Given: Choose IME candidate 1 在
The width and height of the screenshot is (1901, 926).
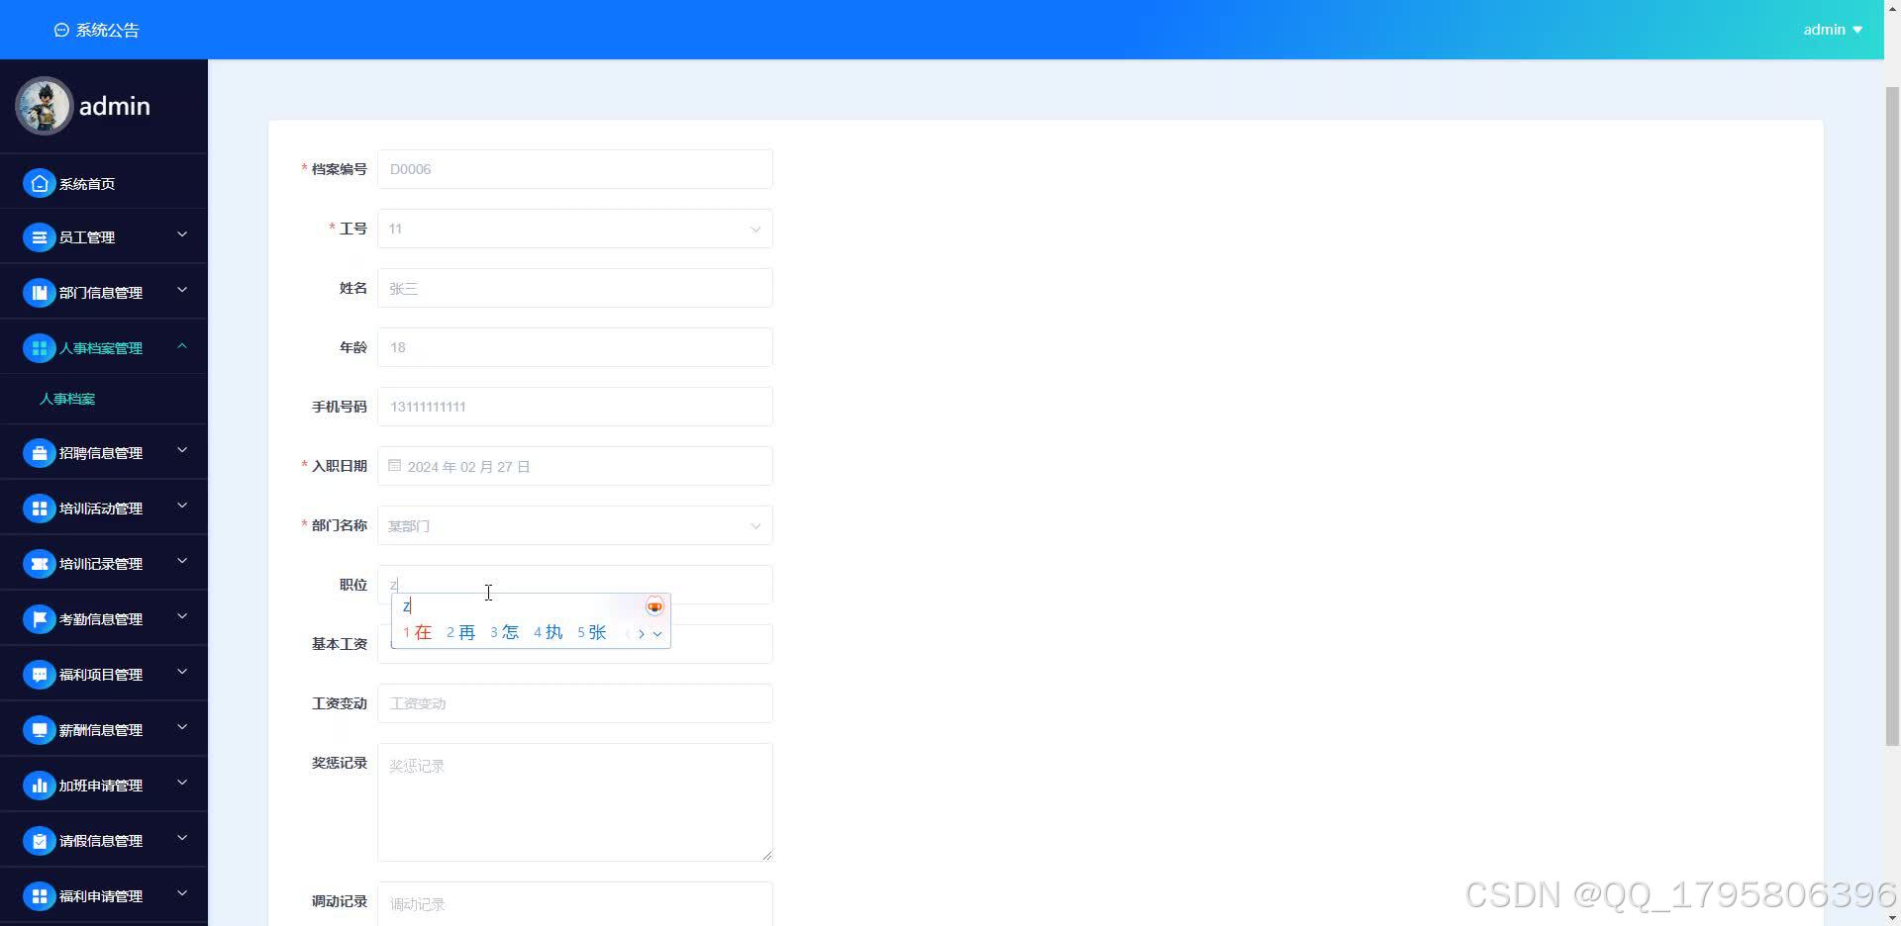Looking at the screenshot, I should click(418, 632).
